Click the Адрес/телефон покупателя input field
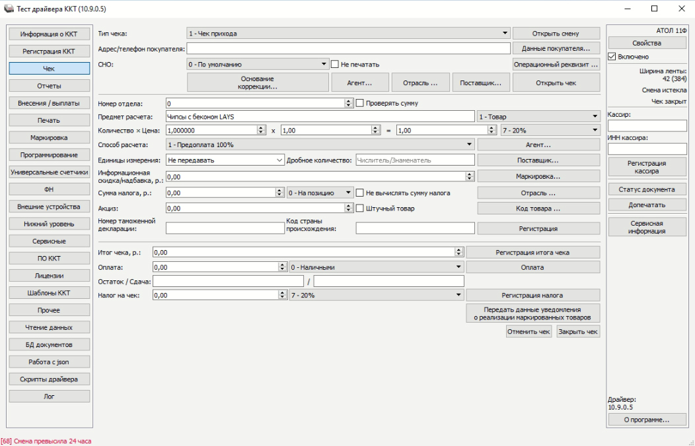 point(349,49)
